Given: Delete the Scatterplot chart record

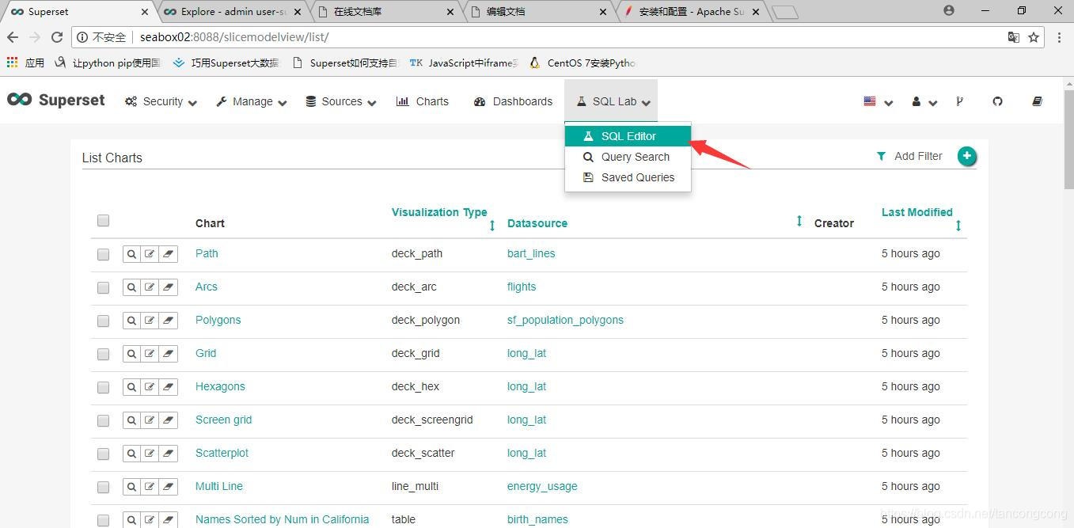Looking at the screenshot, I should (x=168, y=454).
